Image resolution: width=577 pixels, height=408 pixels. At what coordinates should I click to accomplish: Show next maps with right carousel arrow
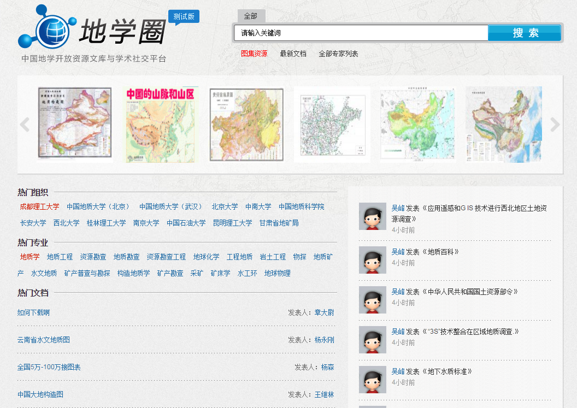point(555,125)
